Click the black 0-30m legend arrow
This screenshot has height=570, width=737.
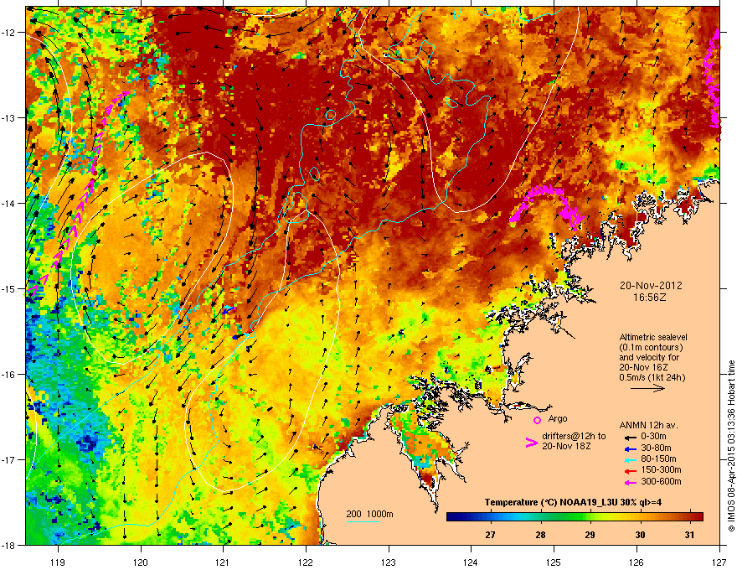(631, 438)
